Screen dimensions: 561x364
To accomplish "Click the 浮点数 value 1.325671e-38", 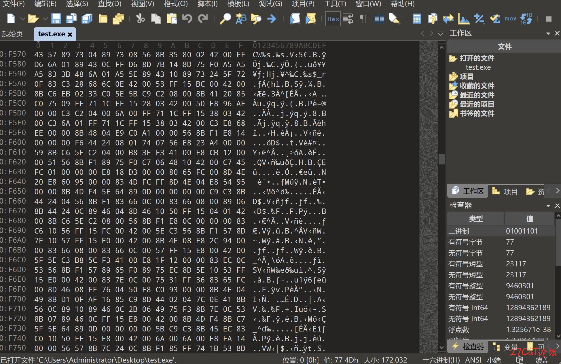I will pyautogui.click(x=528, y=329).
